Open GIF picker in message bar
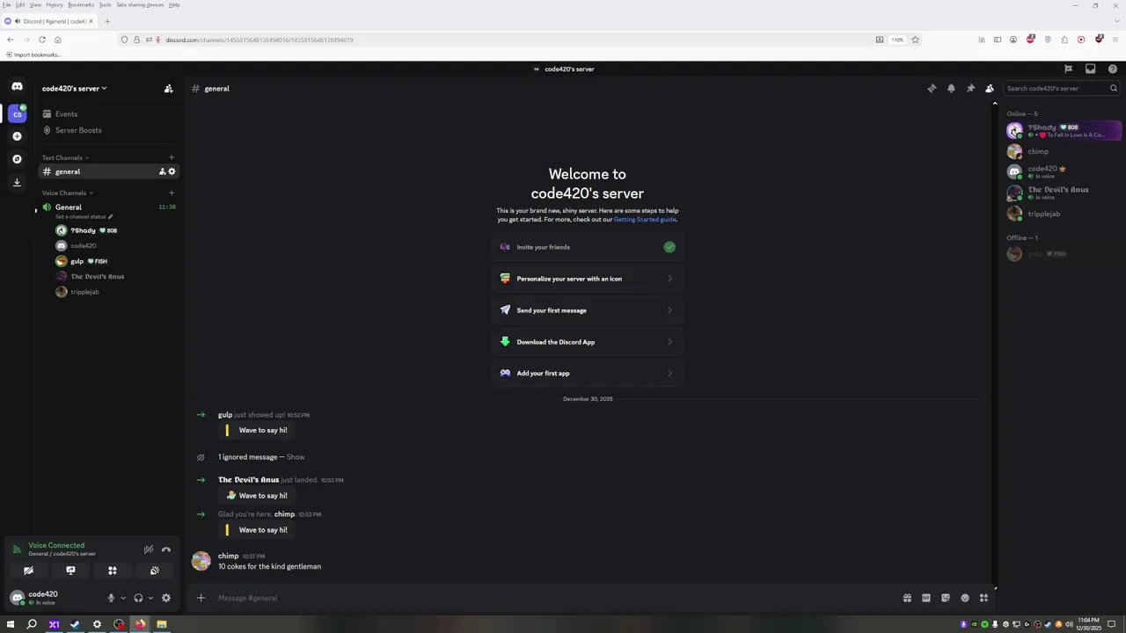Image resolution: width=1126 pixels, height=633 pixels. (x=926, y=598)
